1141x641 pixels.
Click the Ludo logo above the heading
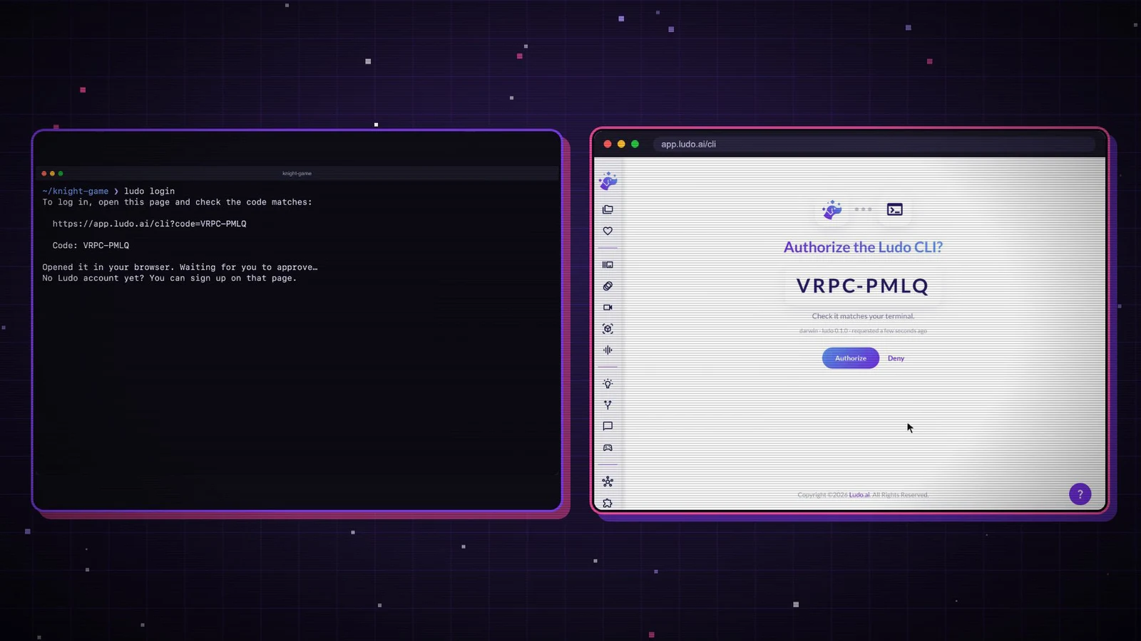pyautogui.click(x=832, y=209)
